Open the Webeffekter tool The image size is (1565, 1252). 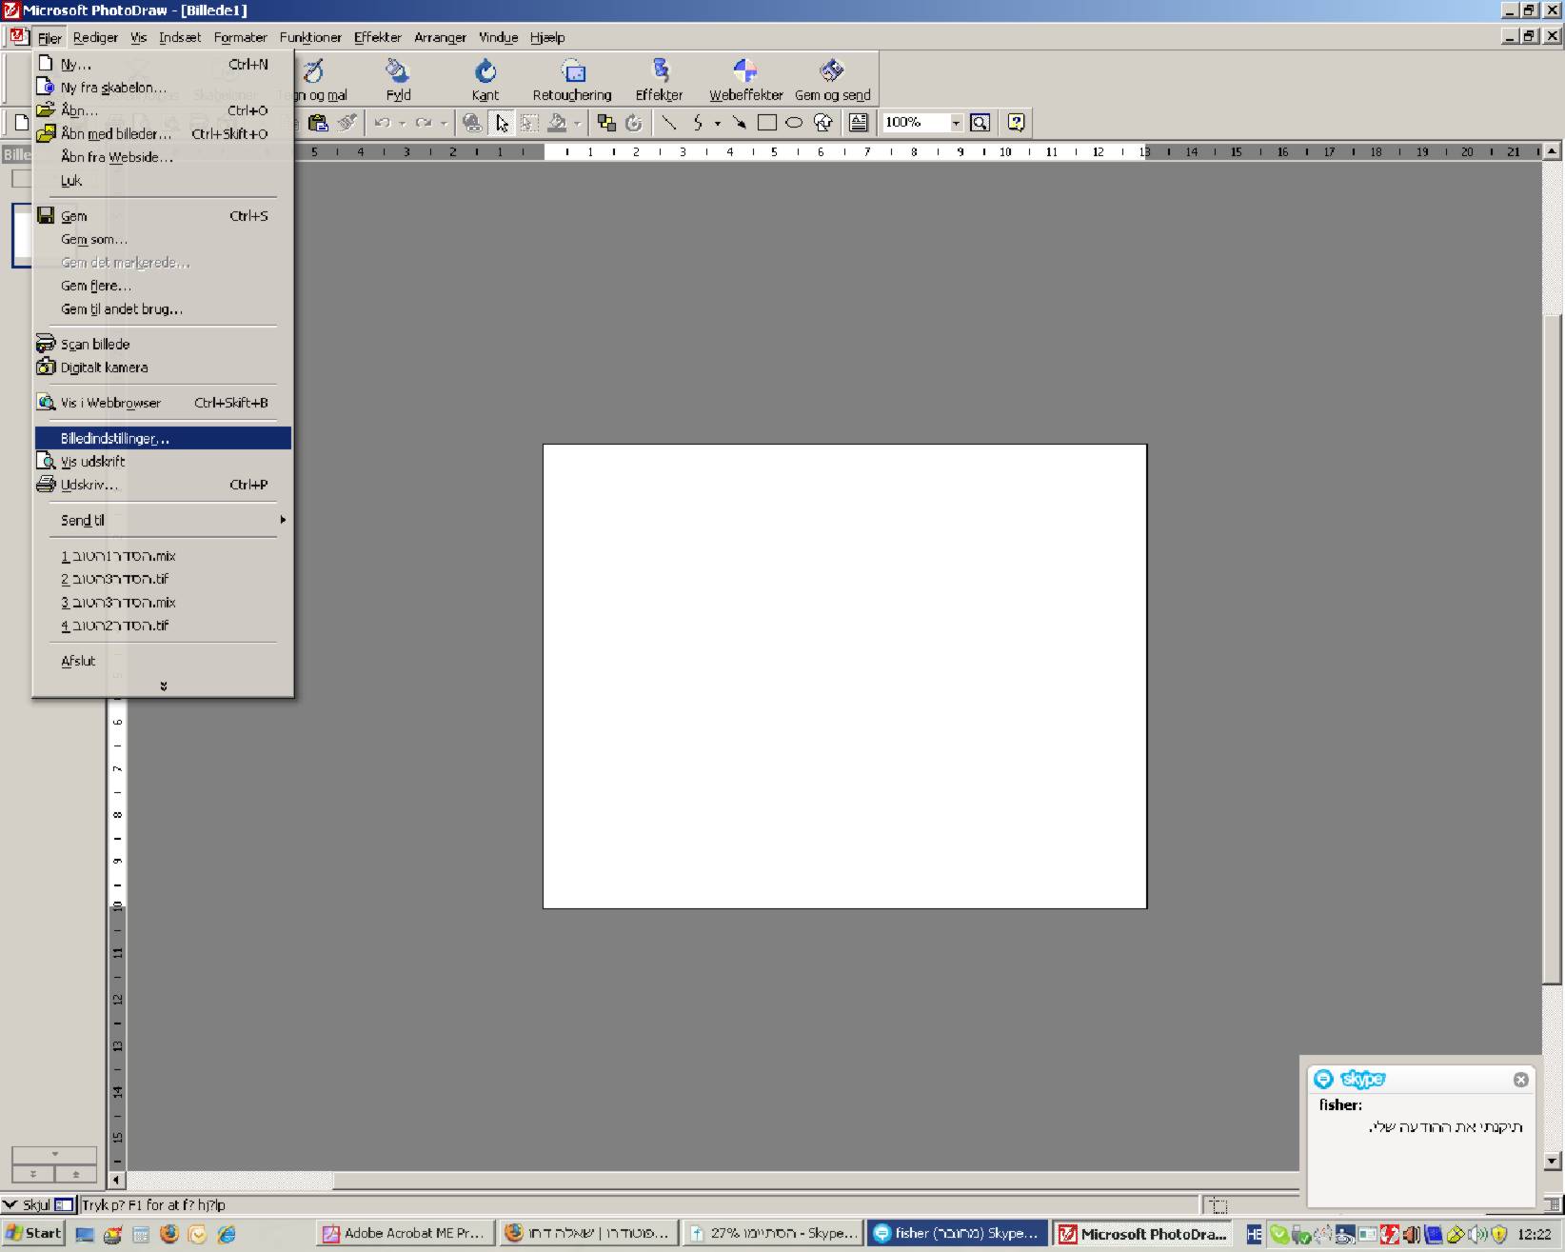745,80
